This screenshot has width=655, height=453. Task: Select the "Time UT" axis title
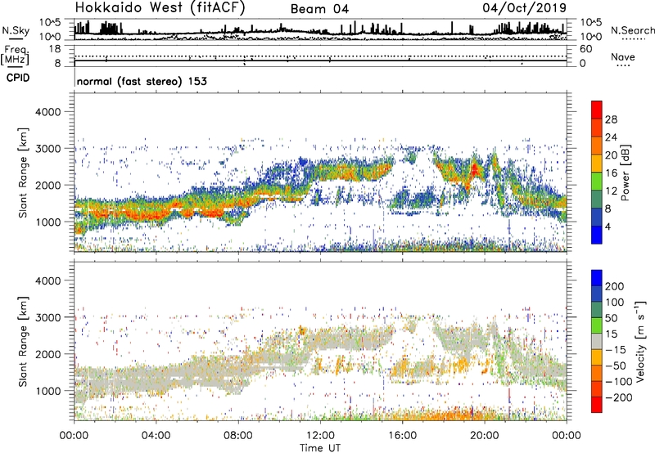point(320,448)
